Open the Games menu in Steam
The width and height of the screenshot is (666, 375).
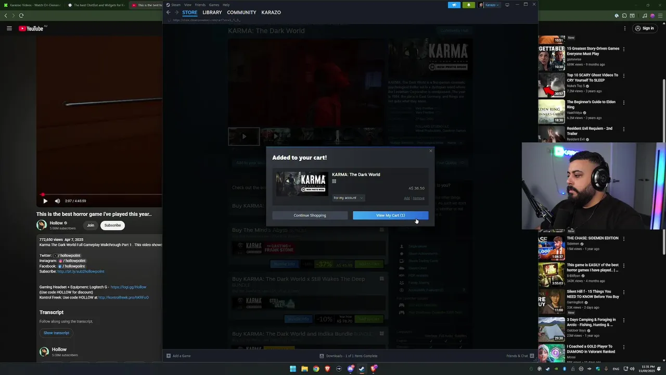(x=214, y=5)
